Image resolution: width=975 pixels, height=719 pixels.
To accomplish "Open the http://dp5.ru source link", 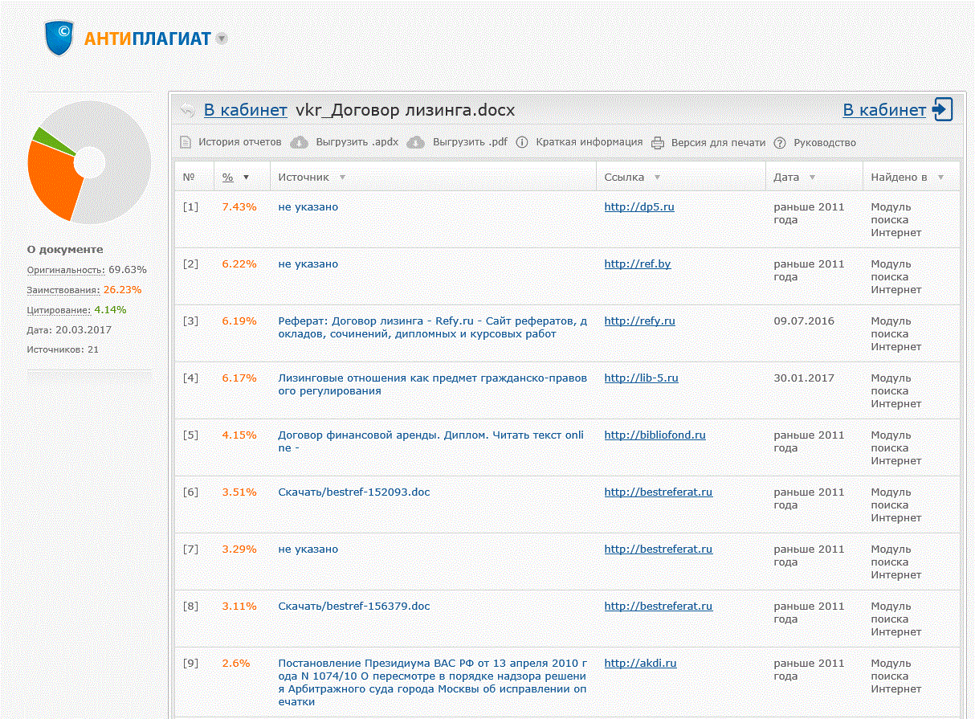I will point(638,207).
